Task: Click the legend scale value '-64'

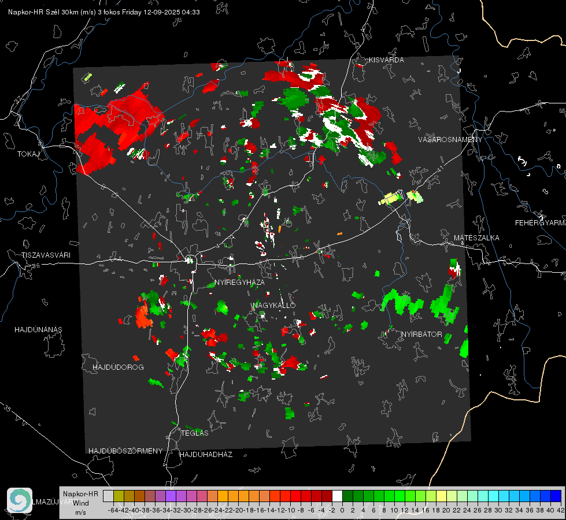Action: click(113, 510)
